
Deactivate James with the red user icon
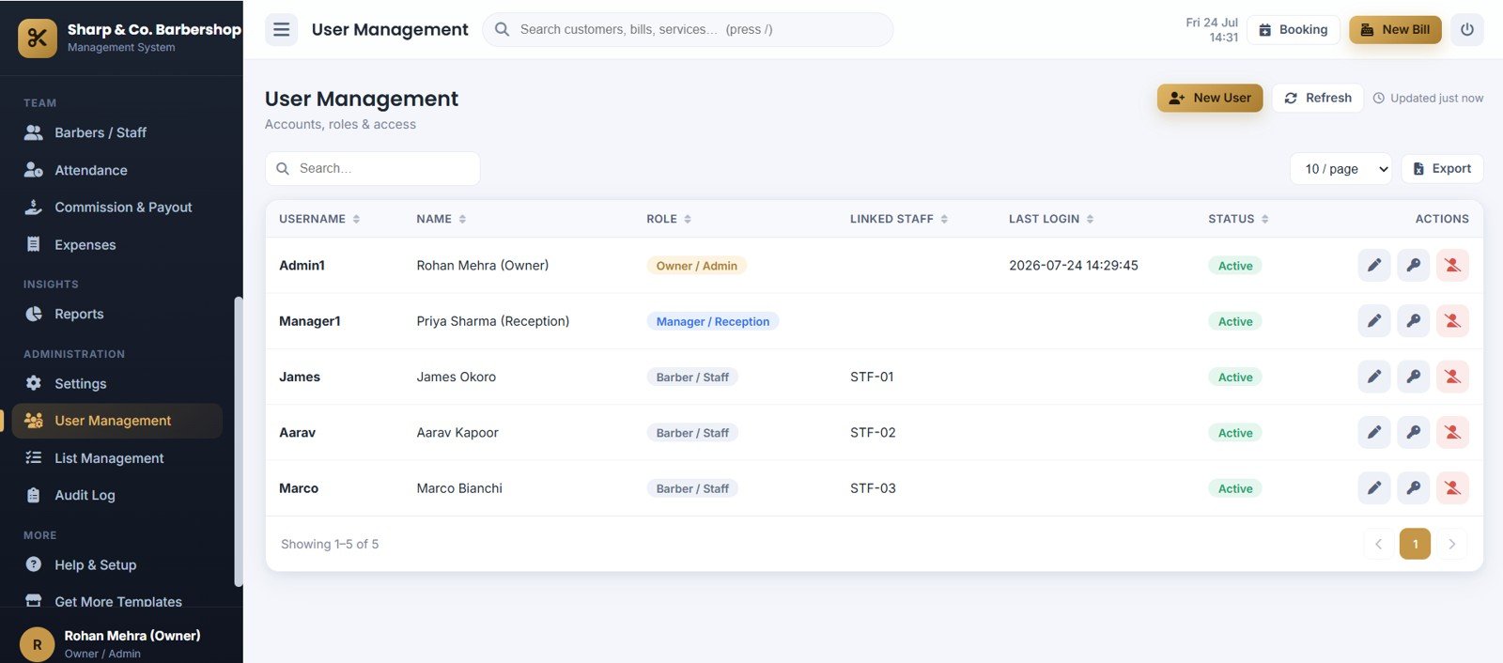pyautogui.click(x=1452, y=377)
